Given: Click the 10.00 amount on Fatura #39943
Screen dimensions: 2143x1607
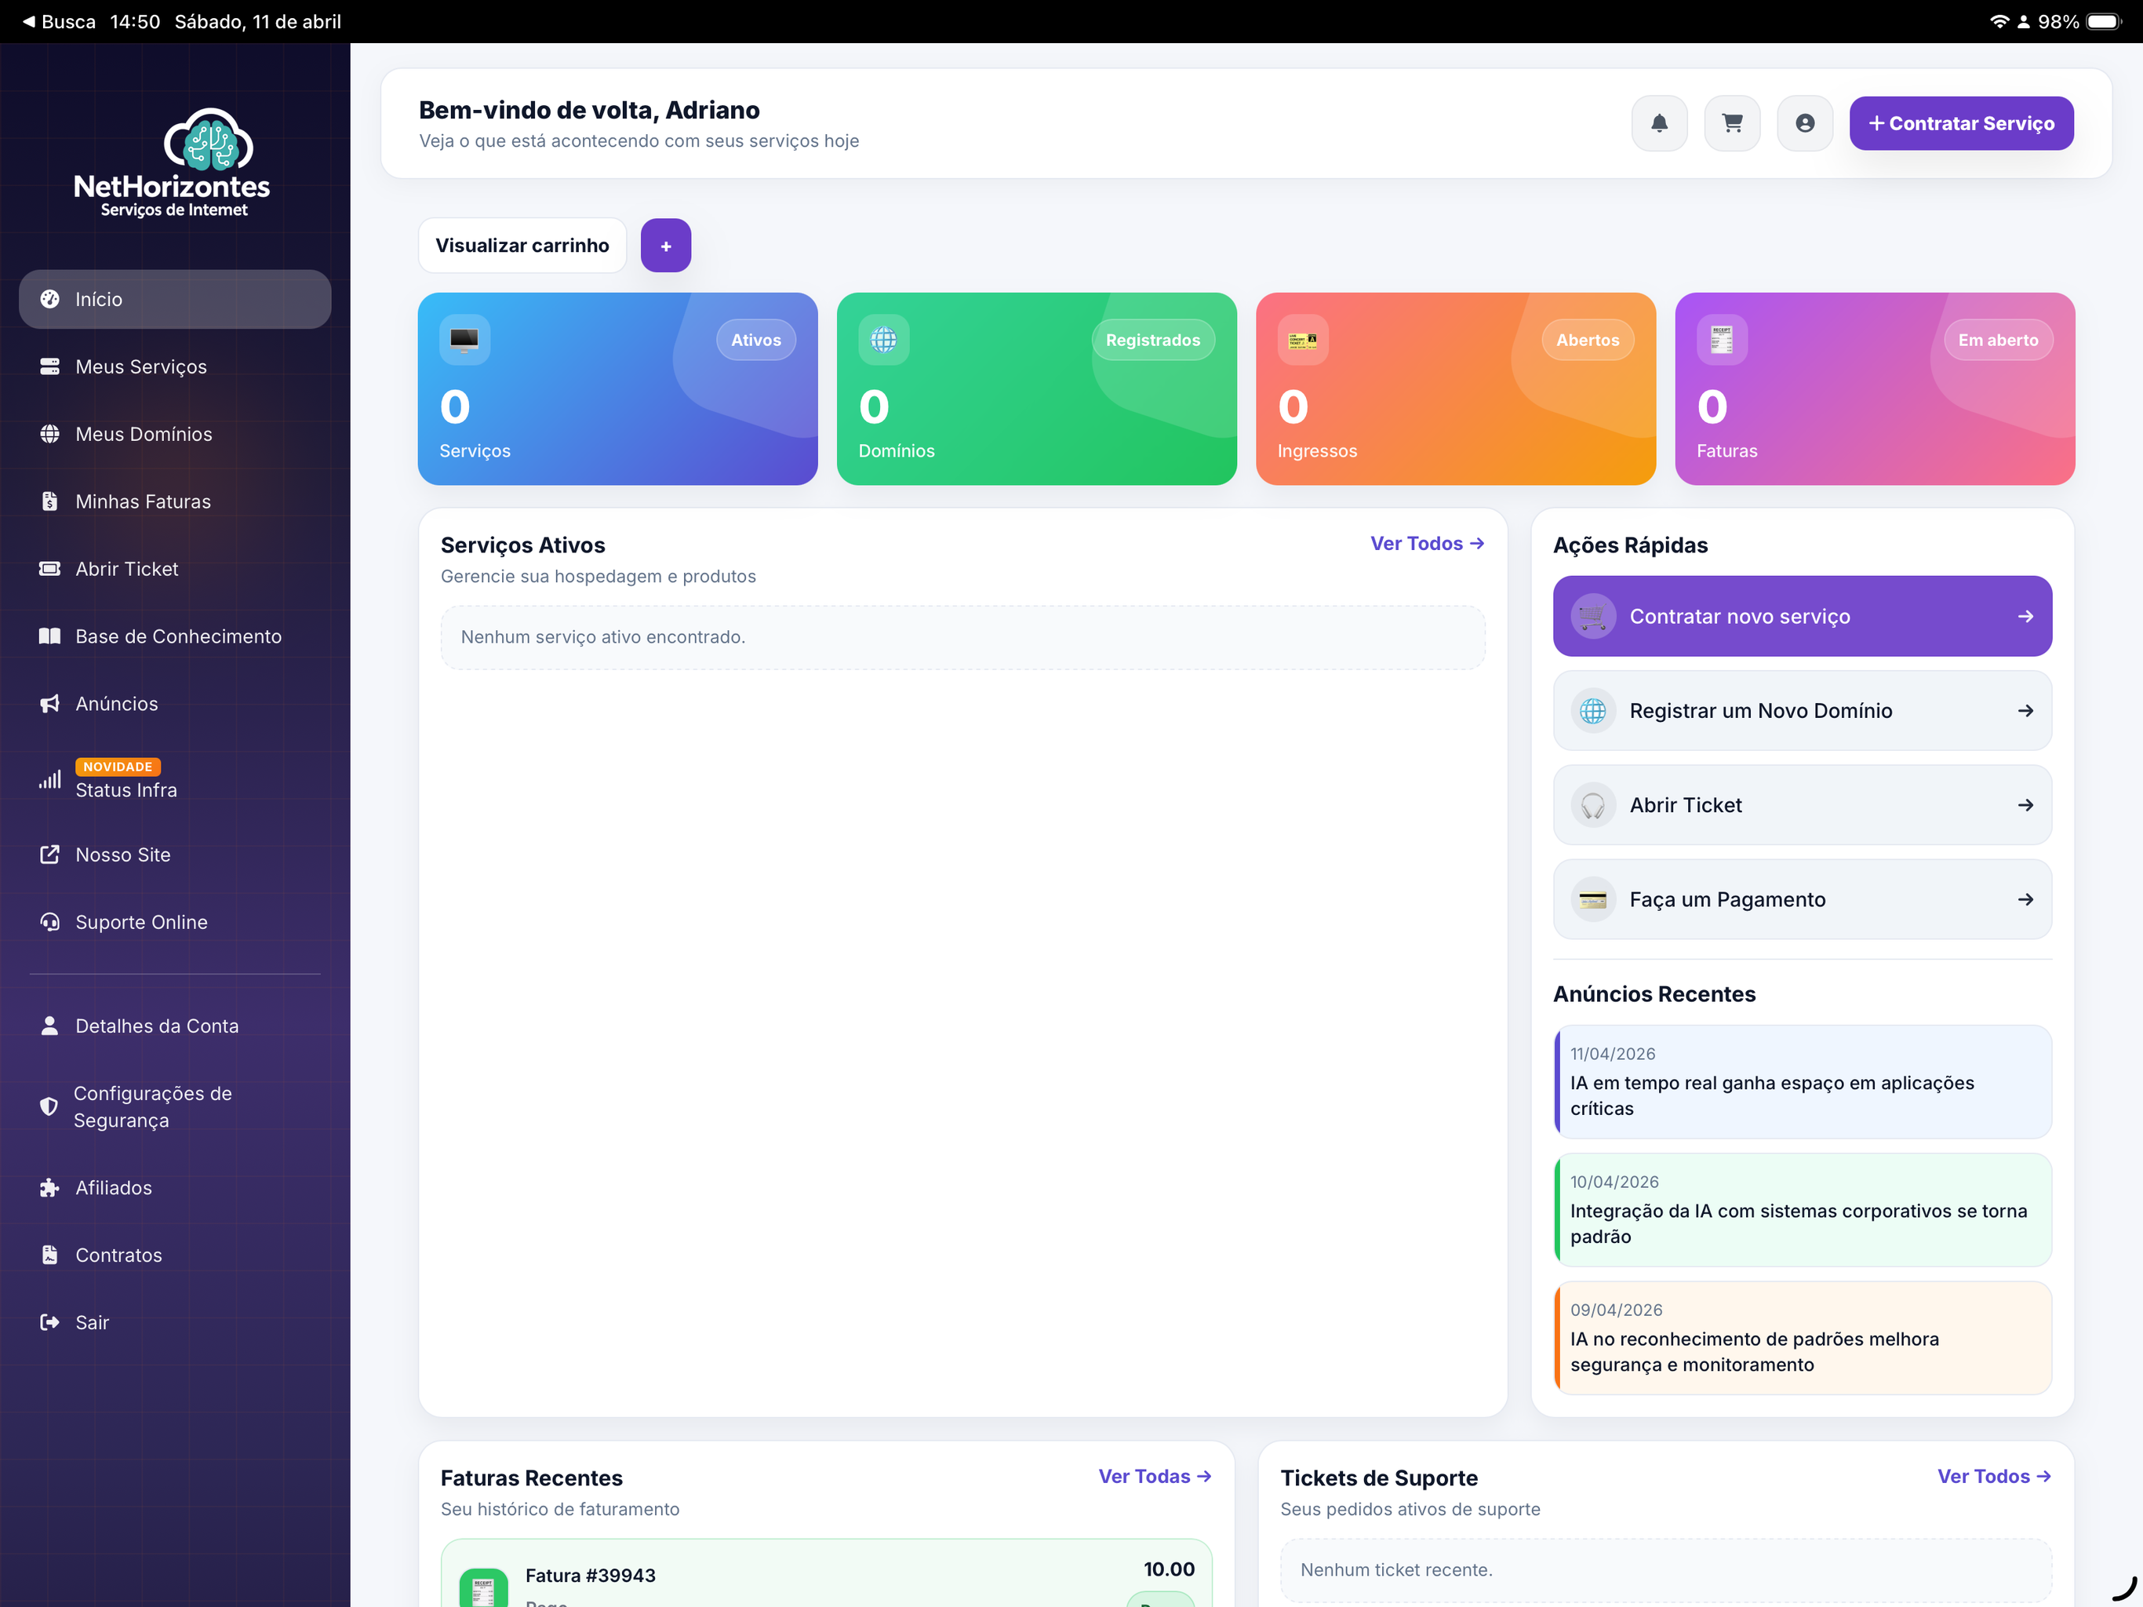Looking at the screenshot, I should 1169,1569.
